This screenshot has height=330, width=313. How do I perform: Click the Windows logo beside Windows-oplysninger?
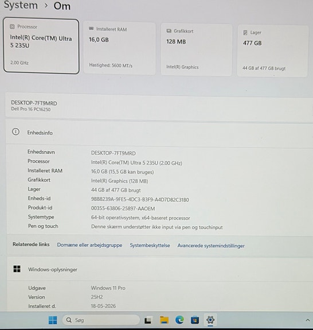[x=17, y=269]
